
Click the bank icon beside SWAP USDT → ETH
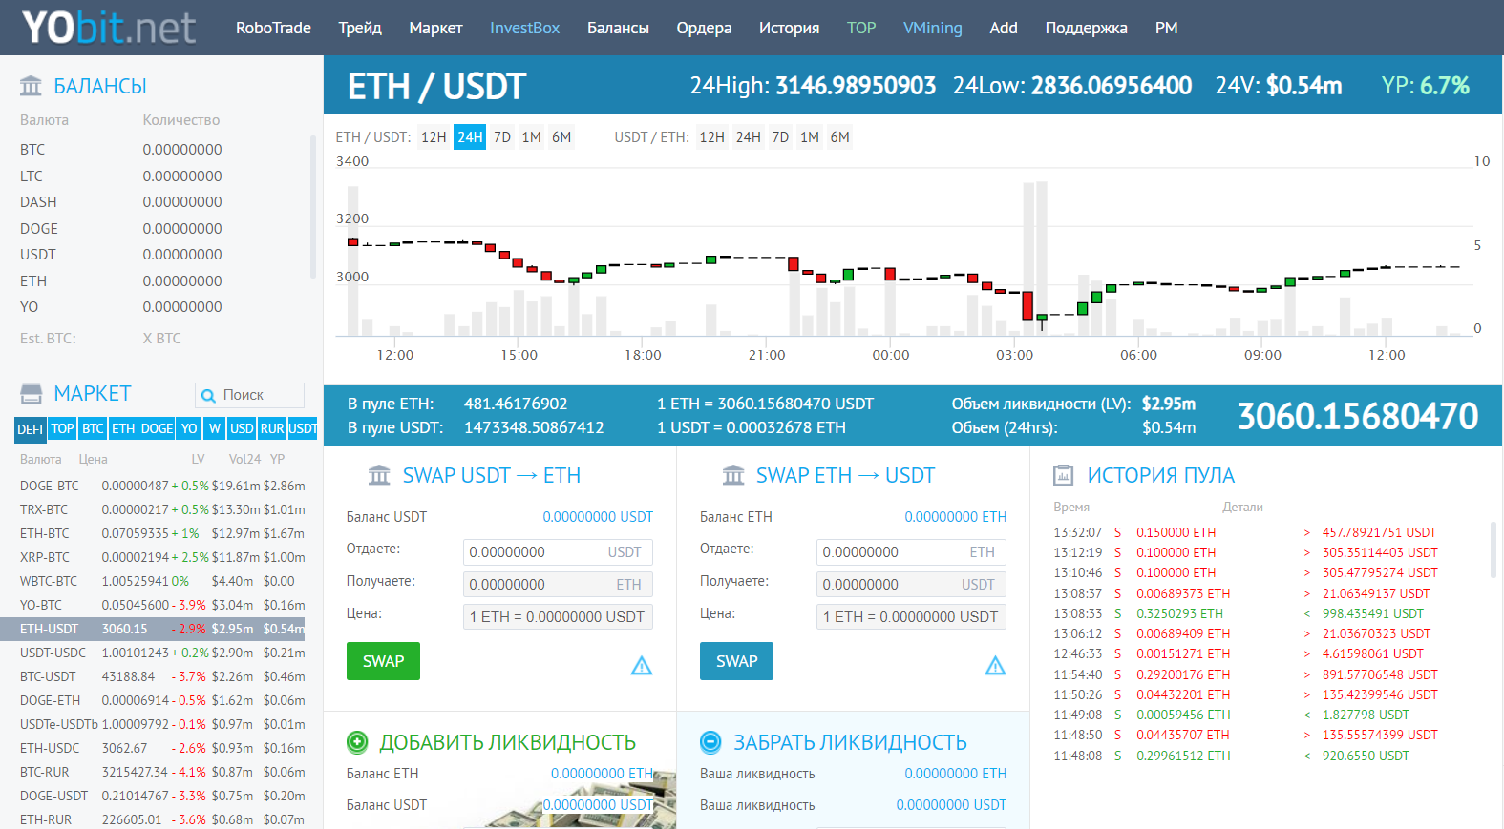379,475
